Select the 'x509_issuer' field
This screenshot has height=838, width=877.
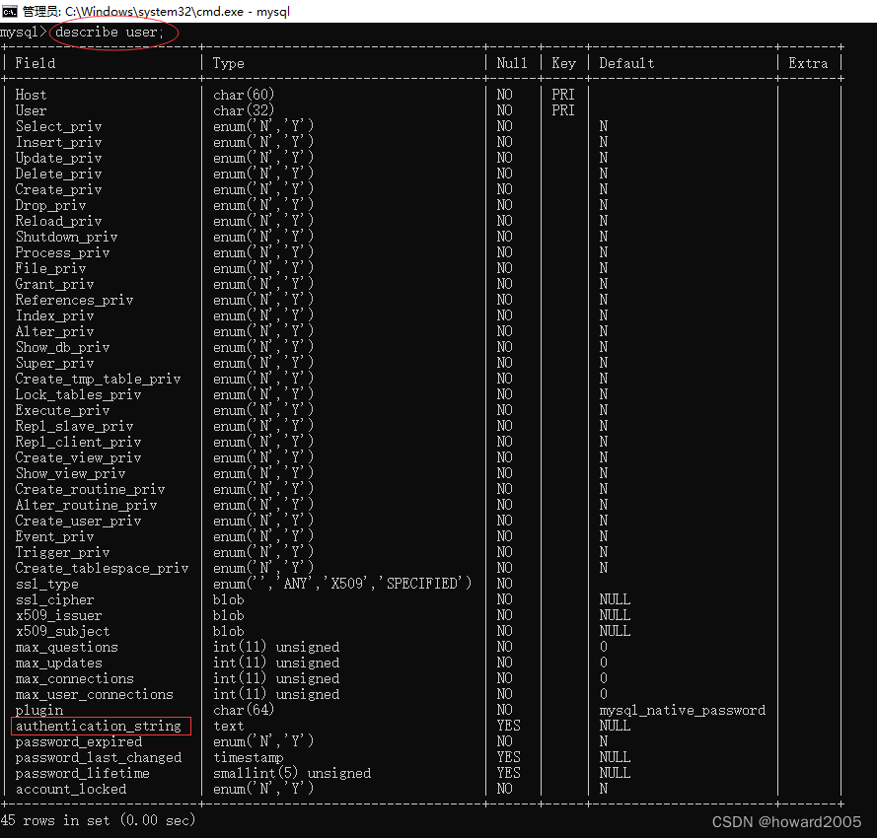click(x=59, y=615)
